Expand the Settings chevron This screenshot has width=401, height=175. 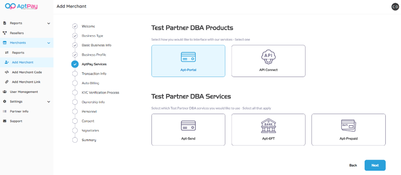tap(49, 102)
